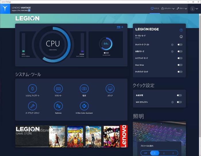This screenshot has width=201, height=156.
Task: Open the Nahimic audio icon
Action: click(x=58, y=106)
